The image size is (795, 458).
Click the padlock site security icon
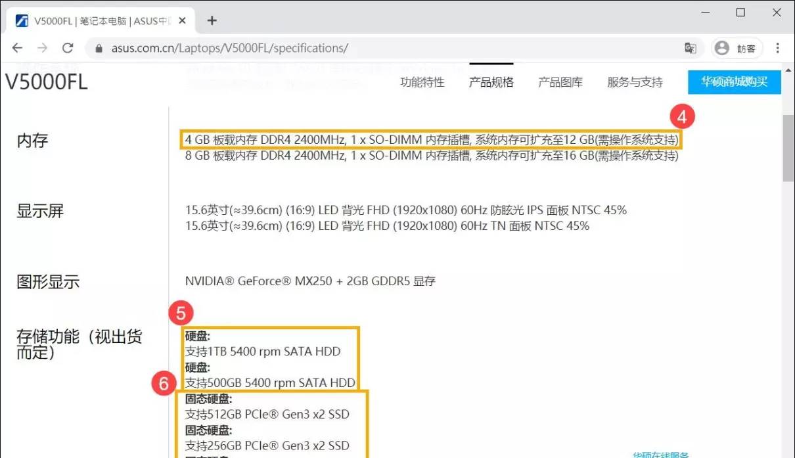tap(99, 49)
